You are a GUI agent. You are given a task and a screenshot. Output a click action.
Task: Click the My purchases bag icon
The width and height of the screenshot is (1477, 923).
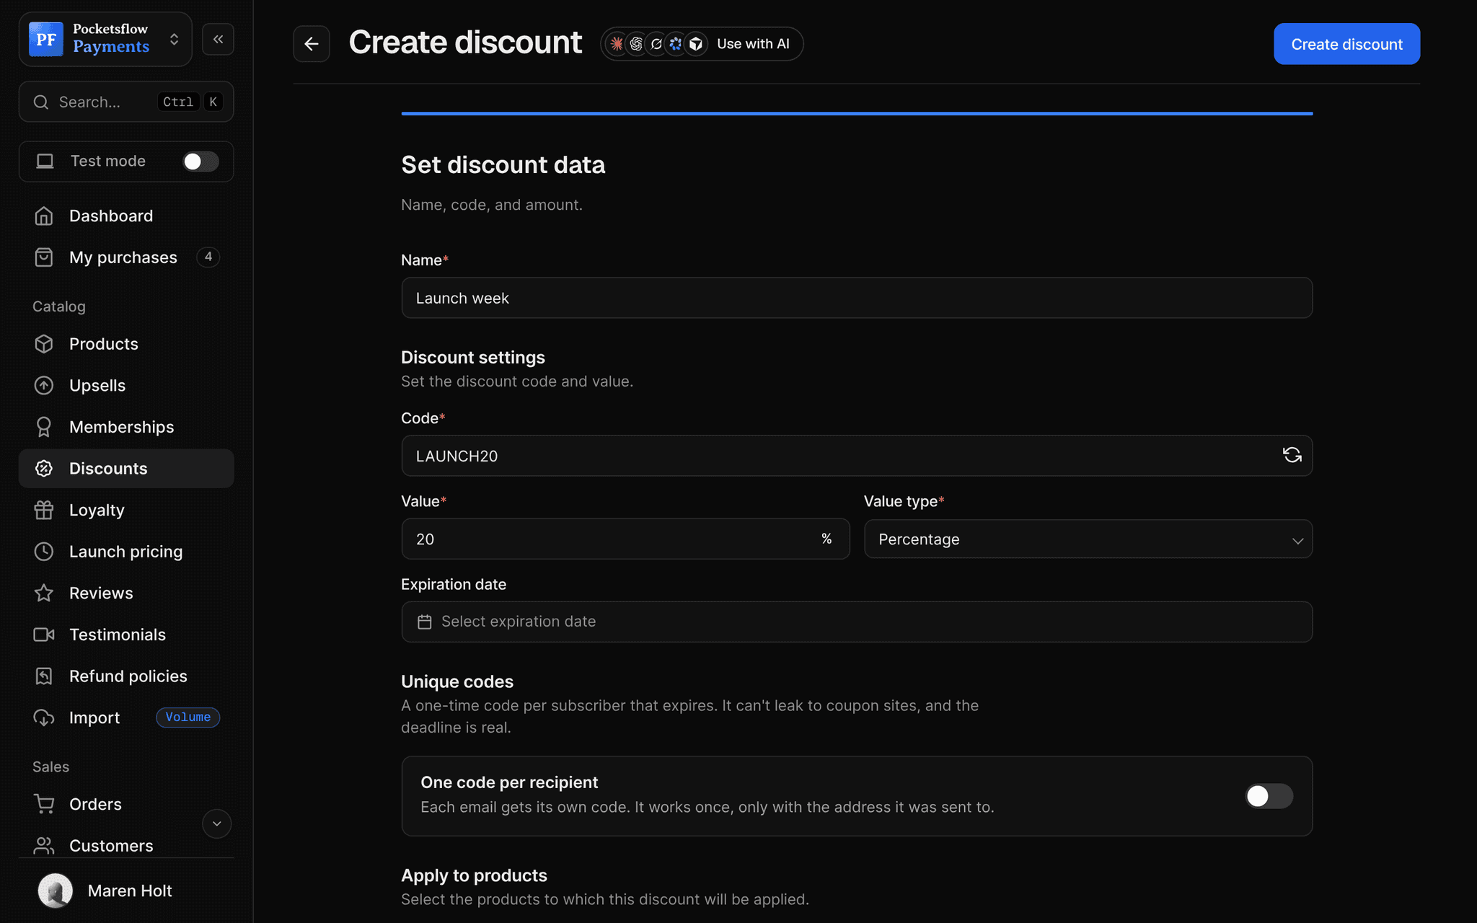[x=44, y=257]
